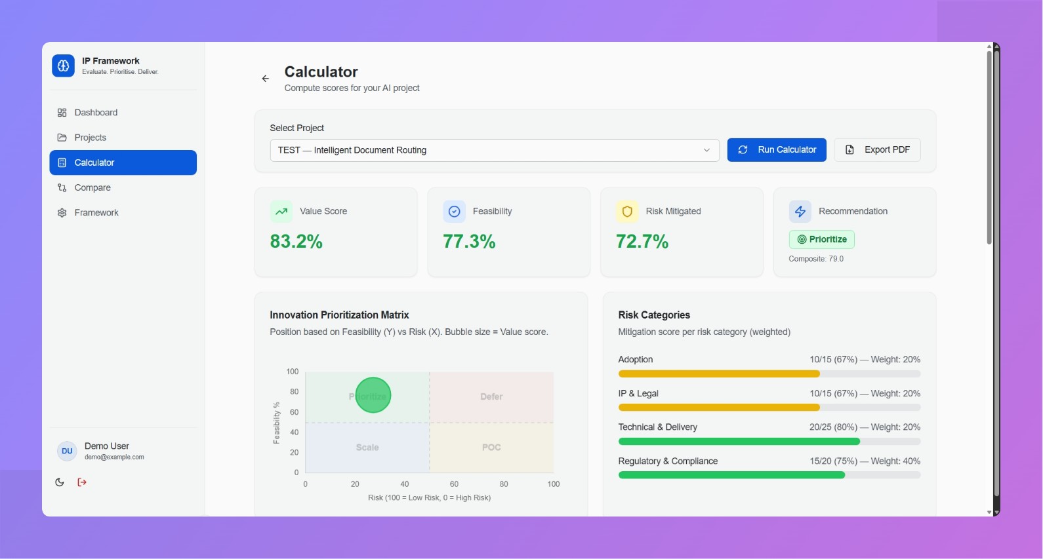This screenshot has width=1043, height=559.
Task: Click the Regulatory & Compliance progress bar
Action: tap(769, 475)
